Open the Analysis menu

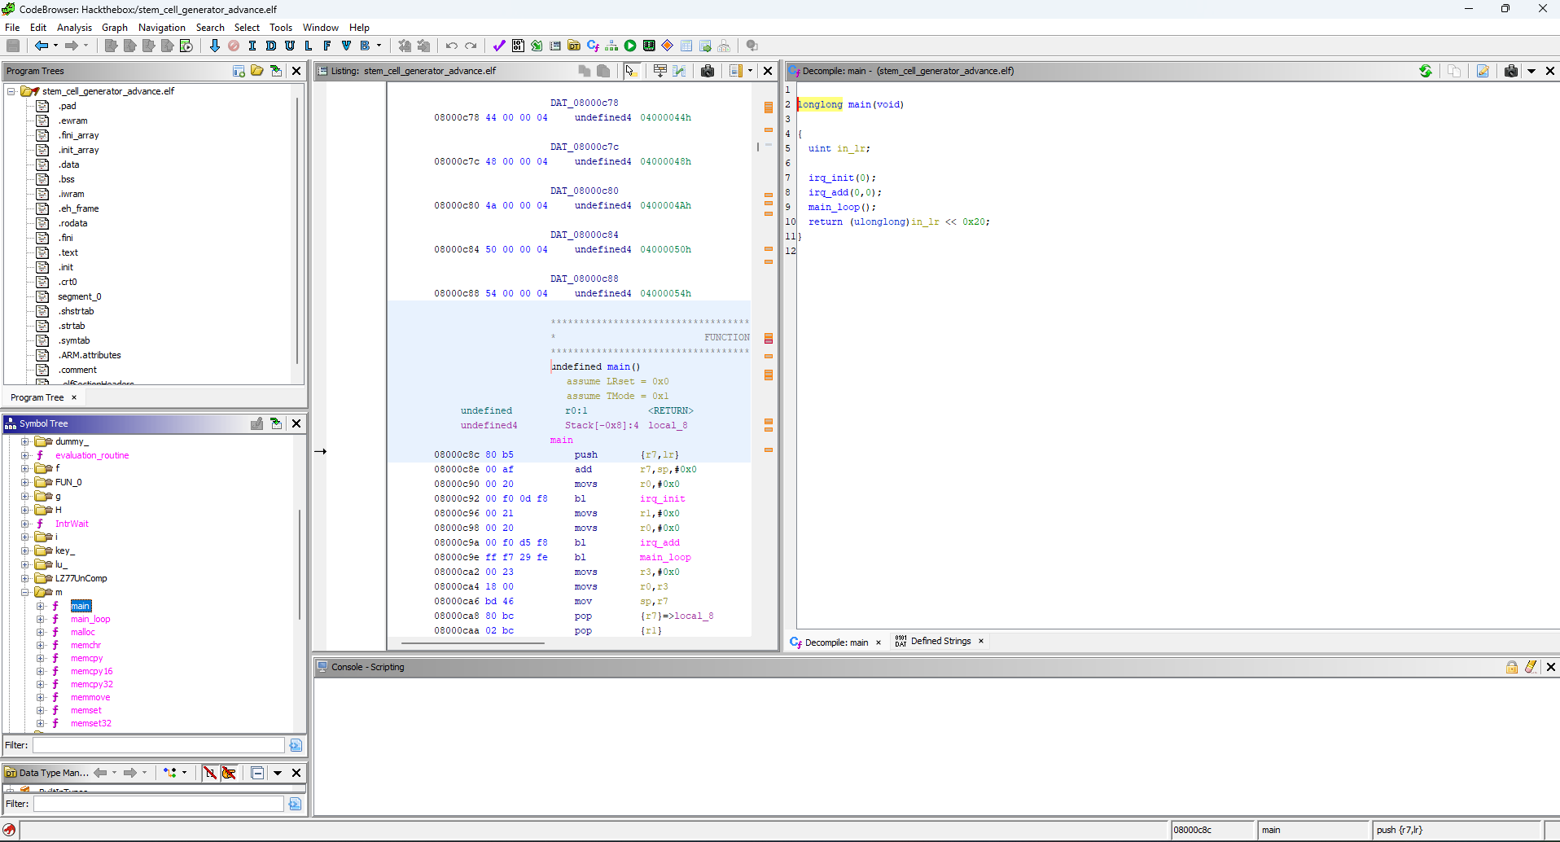point(74,27)
